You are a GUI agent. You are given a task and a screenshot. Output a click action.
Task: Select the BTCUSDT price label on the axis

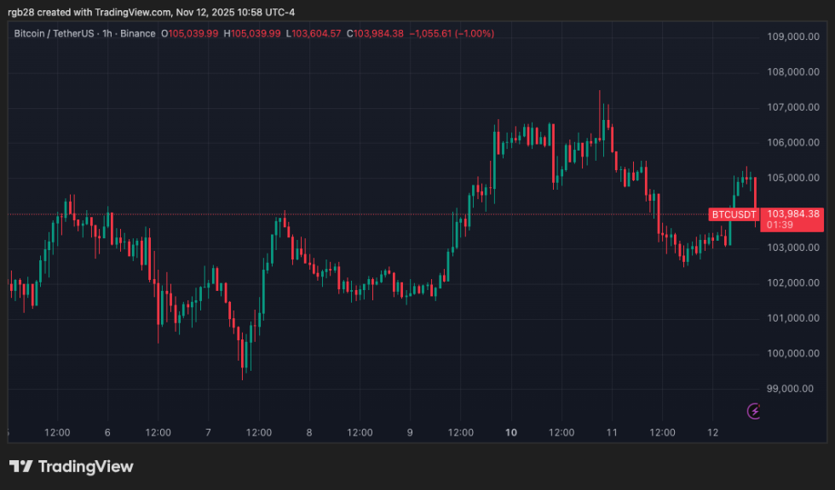pyautogui.click(x=734, y=214)
